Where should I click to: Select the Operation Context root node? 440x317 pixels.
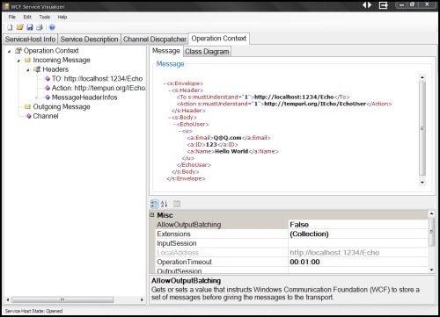tap(51, 51)
